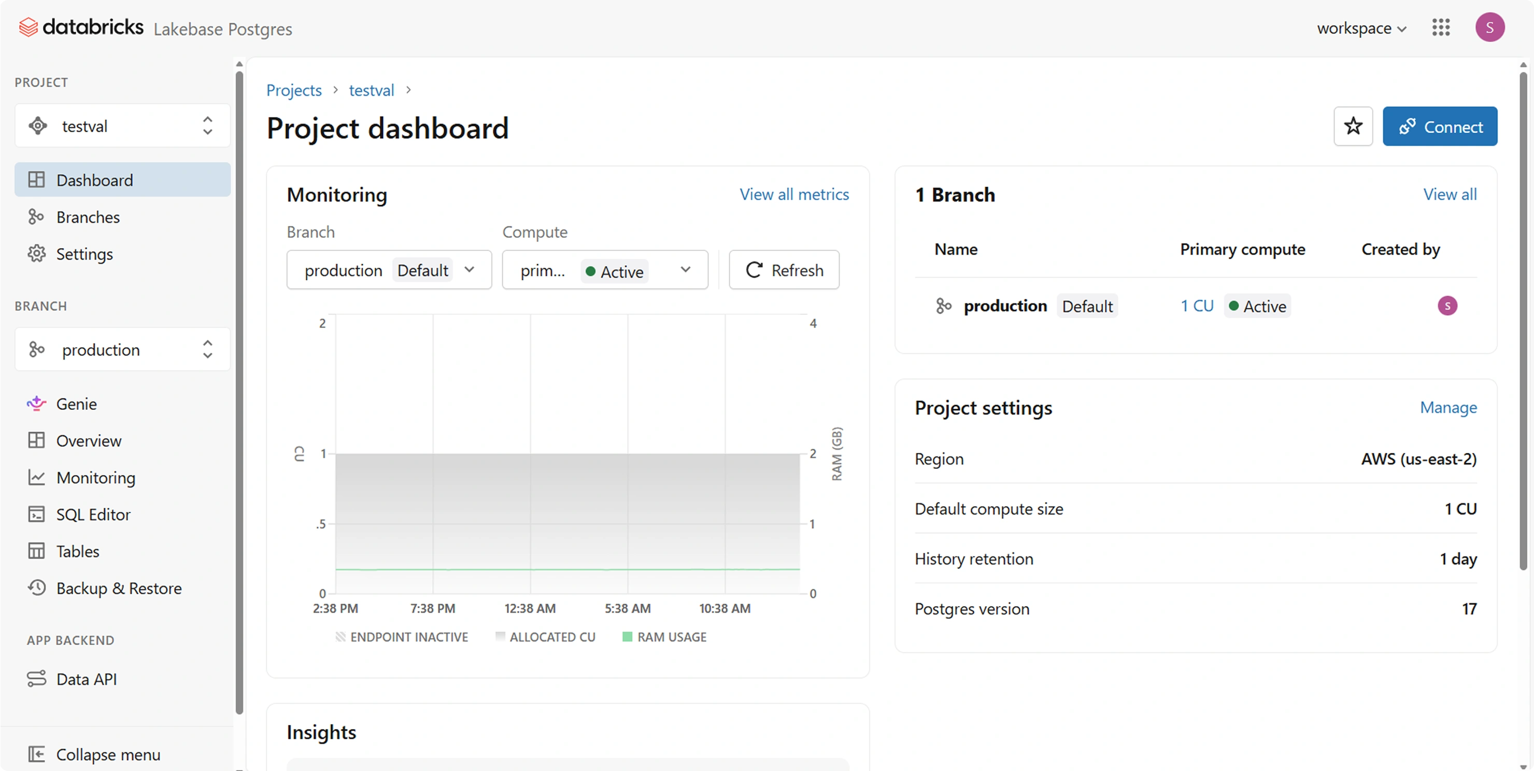Click the Backup & Restore clock icon

[x=36, y=588]
